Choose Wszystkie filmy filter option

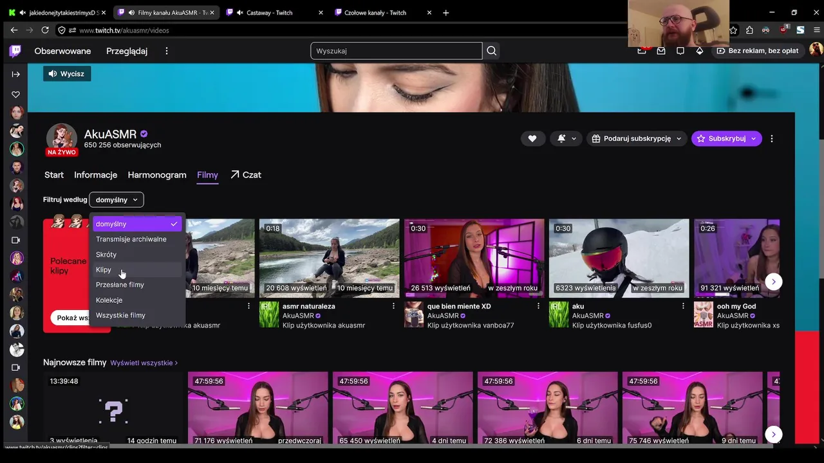click(137, 315)
